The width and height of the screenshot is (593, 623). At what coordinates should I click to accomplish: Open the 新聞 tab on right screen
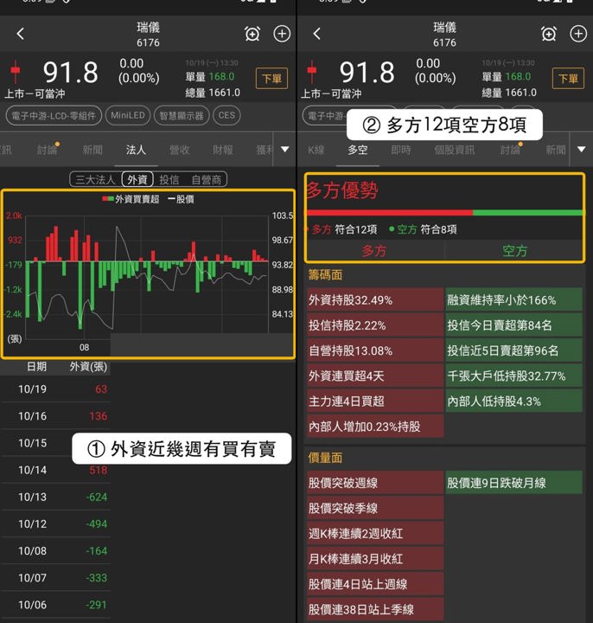[555, 150]
